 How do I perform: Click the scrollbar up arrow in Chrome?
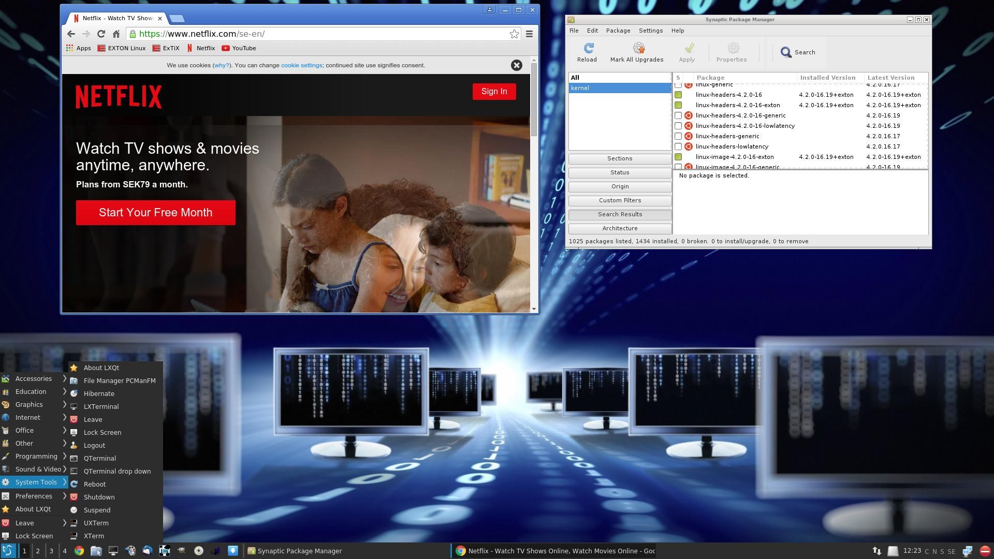click(534, 60)
